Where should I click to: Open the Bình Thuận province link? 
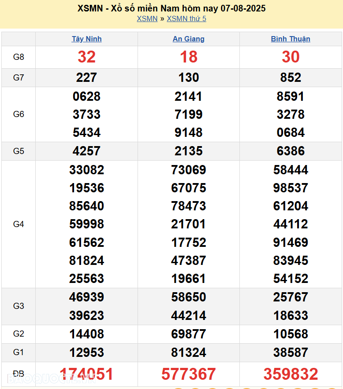(290, 39)
